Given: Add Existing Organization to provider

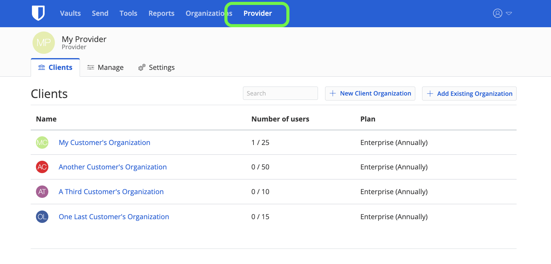Looking at the screenshot, I should pyautogui.click(x=469, y=94).
